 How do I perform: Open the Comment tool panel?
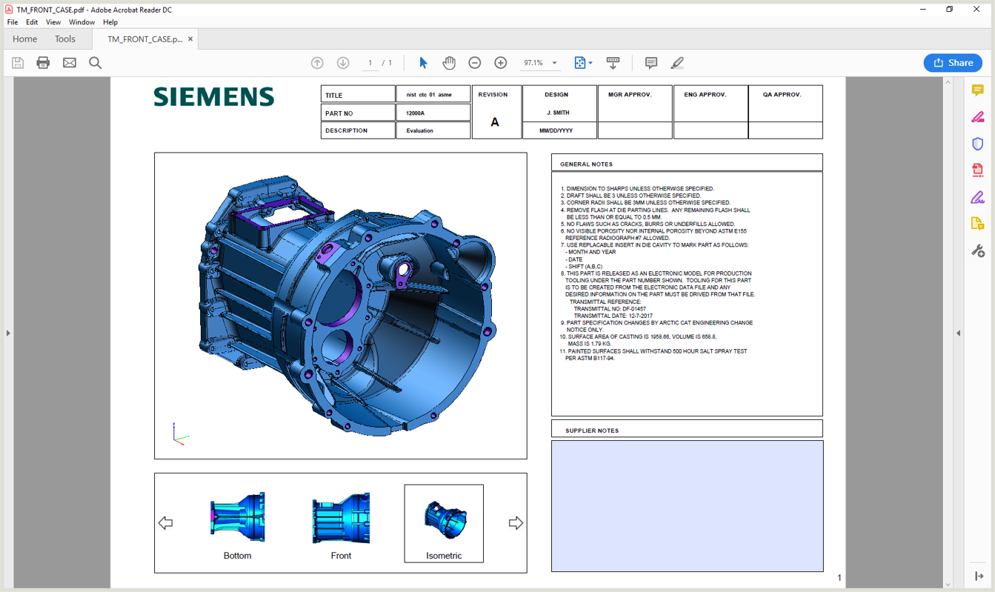click(x=650, y=63)
